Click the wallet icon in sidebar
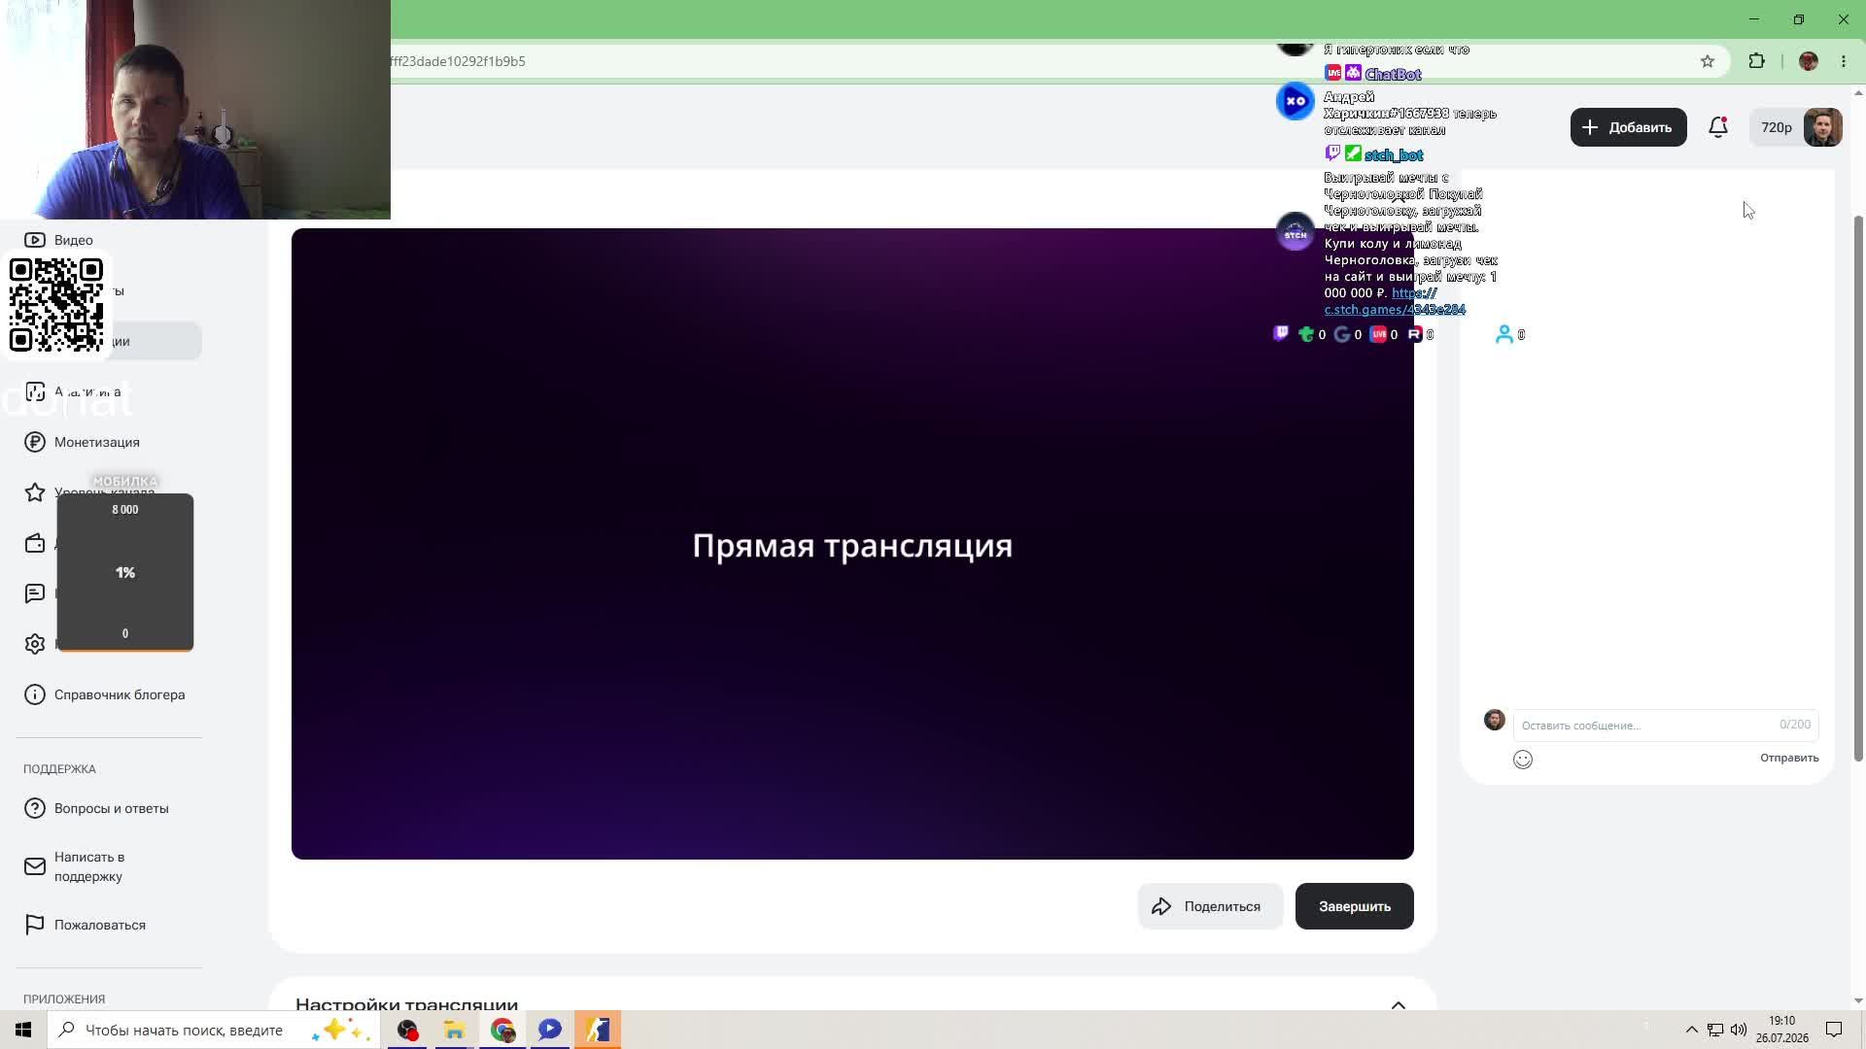This screenshot has width=1866, height=1049. [x=35, y=543]
